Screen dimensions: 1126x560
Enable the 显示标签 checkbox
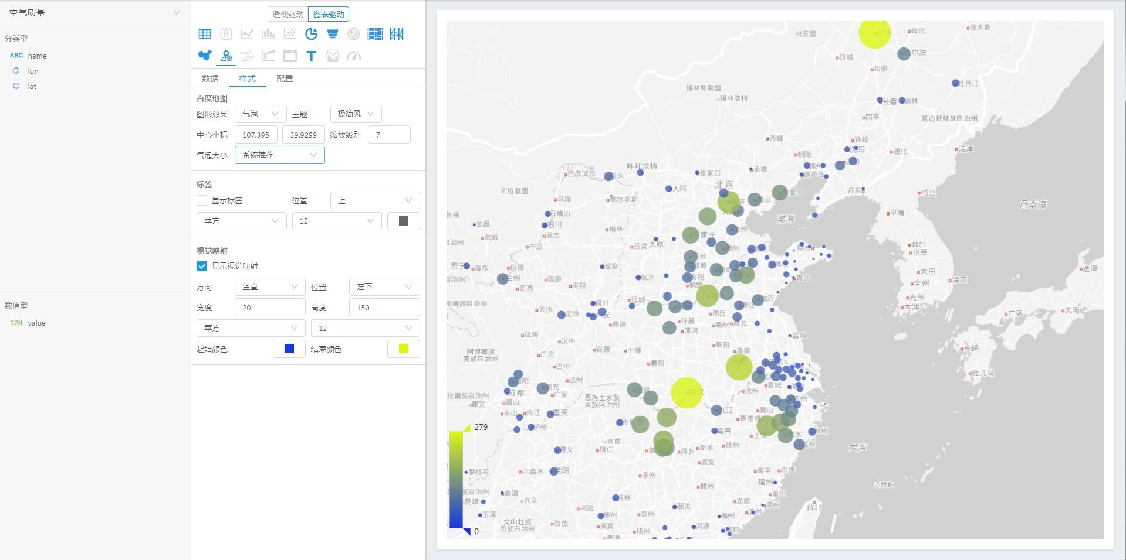tap(202, 200)
